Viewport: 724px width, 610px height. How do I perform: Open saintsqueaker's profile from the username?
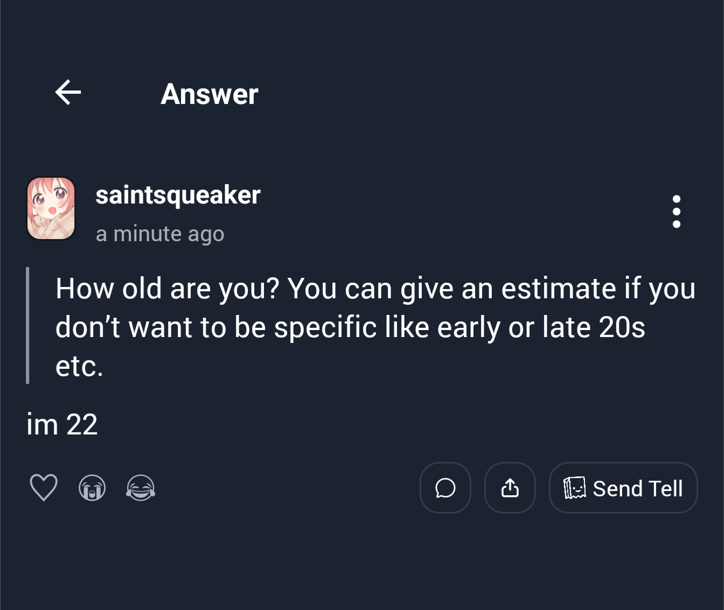(x=178, y=195)
